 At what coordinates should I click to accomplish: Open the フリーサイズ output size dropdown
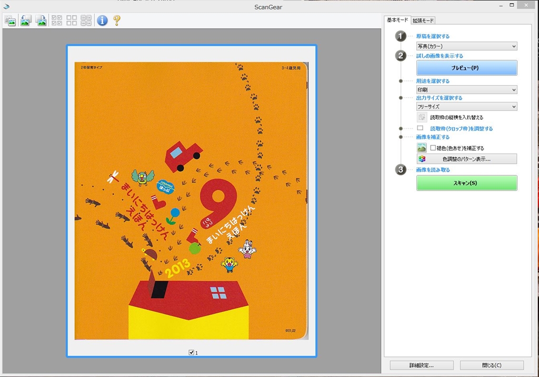coord(466,107)
